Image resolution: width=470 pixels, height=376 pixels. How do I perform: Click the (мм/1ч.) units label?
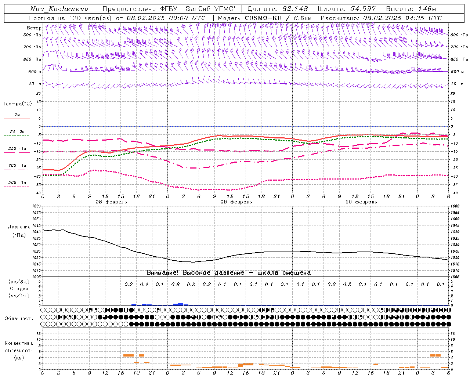point(19,296)
